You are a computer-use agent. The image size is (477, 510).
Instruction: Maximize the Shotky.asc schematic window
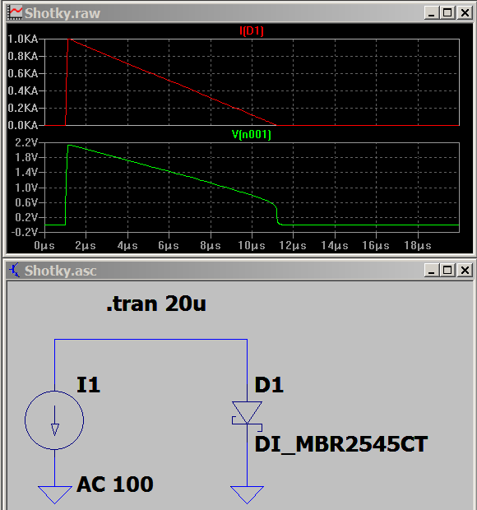click(x=447, y=271)
